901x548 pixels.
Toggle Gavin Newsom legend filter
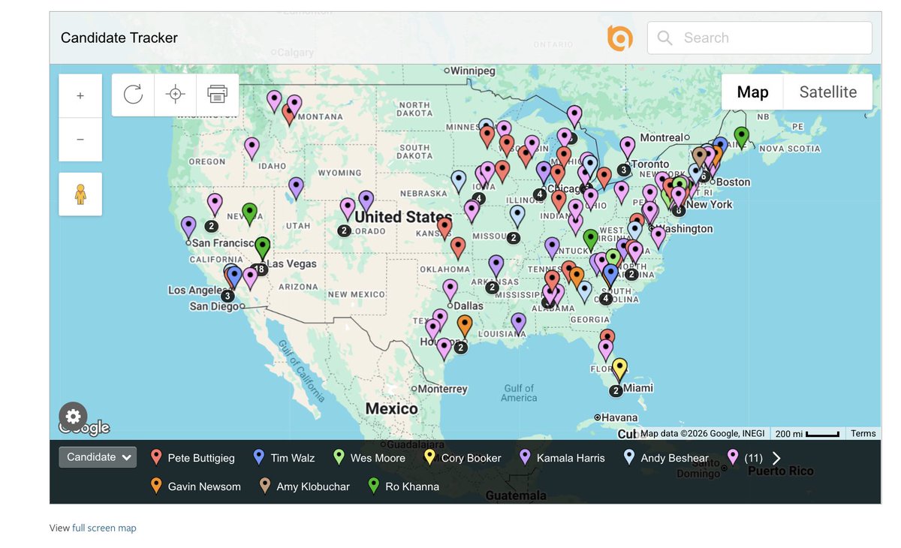coord(195,486)
